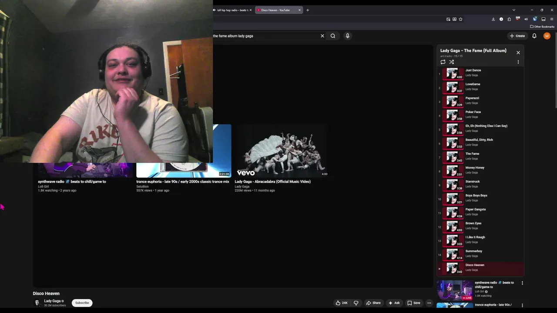557x313 pixels.
Task: Play Eh, Eh (Nothing Else I Can Say)
Action: click(x=481, y=130)
